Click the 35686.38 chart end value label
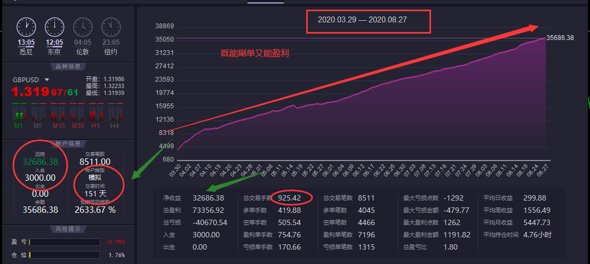 [560, 38]
